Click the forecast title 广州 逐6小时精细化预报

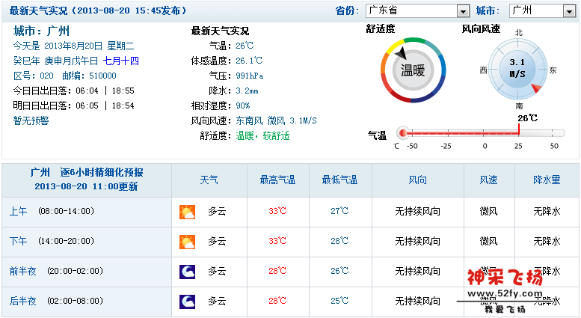[87, 173]
